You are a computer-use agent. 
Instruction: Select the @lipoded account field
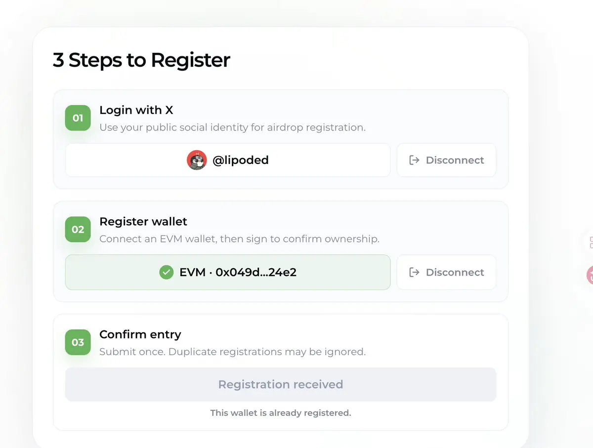coord(228,160)
